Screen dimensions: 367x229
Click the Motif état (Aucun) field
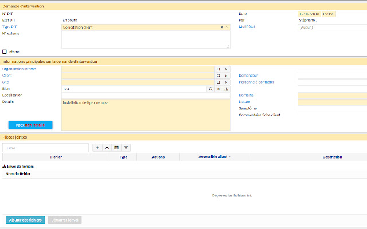tap(333, 27)
